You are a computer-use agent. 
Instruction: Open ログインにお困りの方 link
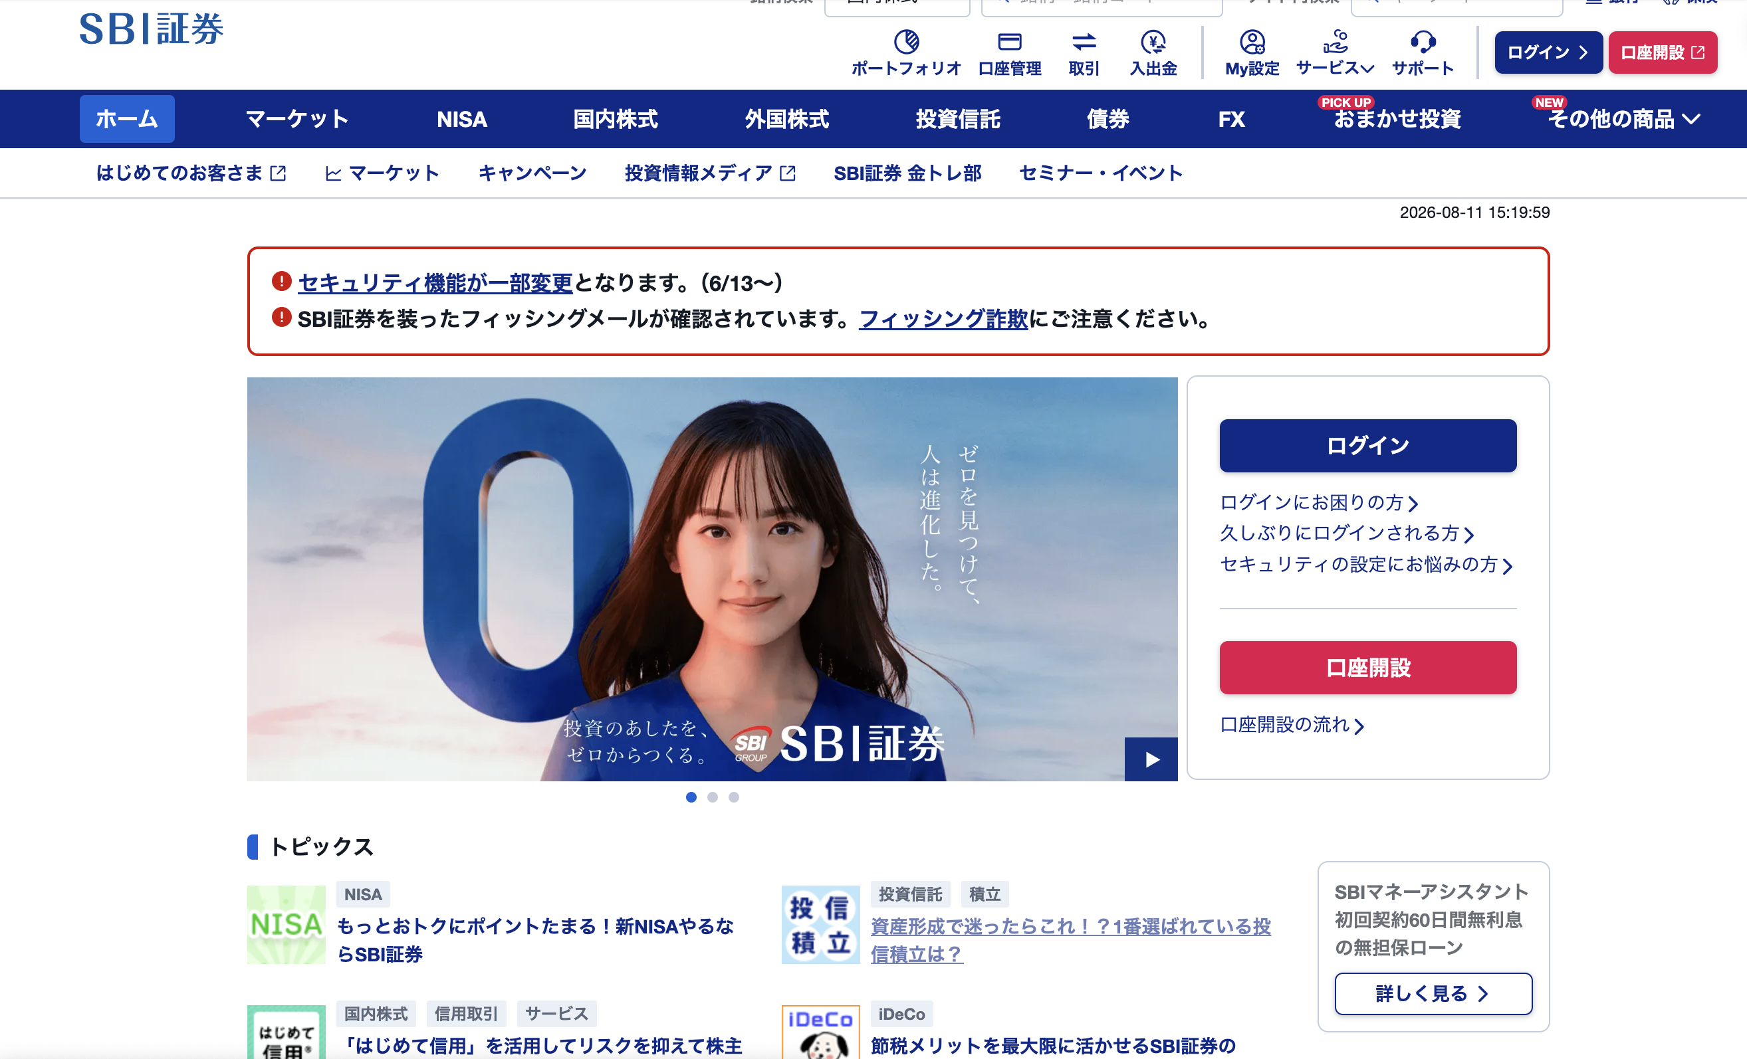[1318, 502]
